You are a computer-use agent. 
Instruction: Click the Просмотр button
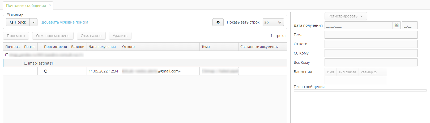(x=16, y=36)
